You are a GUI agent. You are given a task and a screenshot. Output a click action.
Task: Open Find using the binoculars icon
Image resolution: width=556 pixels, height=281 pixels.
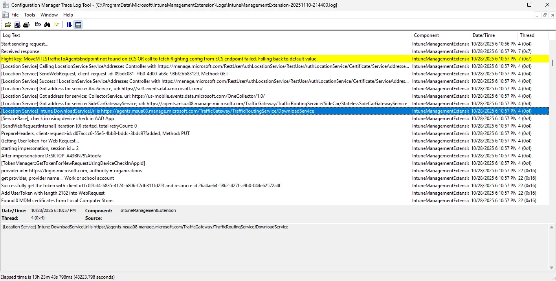point(48,25)
